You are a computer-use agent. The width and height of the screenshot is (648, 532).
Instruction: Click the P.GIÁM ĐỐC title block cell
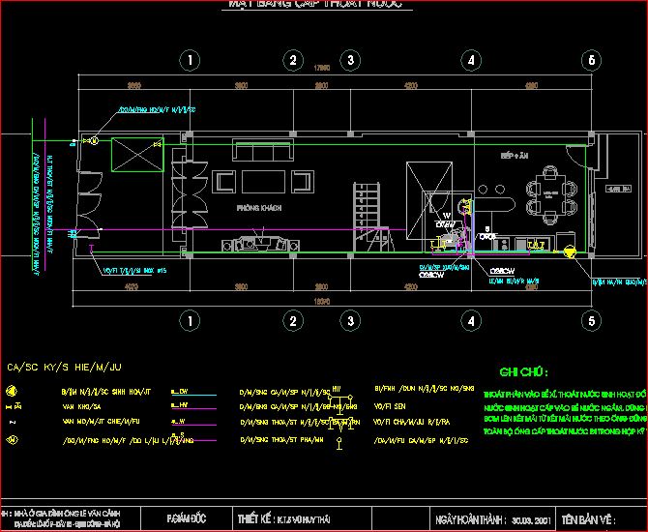coord(187,518)
